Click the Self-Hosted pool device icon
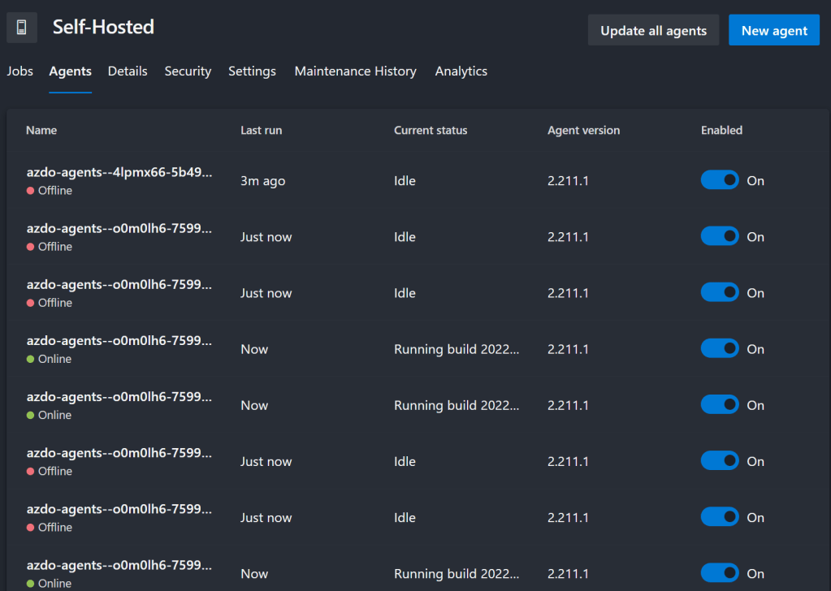This screenshot has width=831, height=591. tap(21, 28)
